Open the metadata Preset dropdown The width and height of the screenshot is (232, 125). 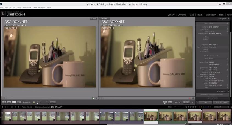click(219, 23)
